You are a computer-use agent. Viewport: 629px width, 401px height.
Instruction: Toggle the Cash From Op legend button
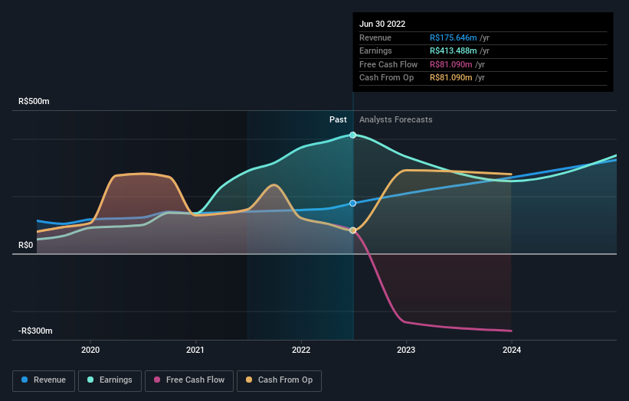tap(279, 380)
